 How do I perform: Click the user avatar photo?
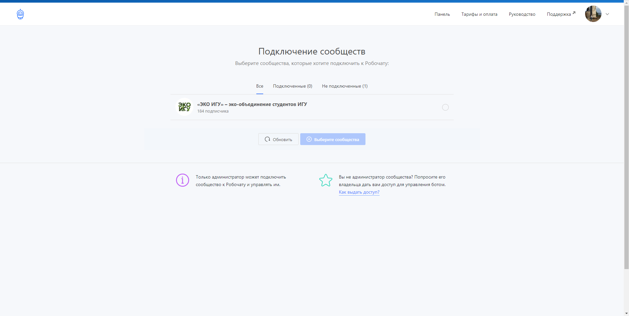tap(593, 14)
